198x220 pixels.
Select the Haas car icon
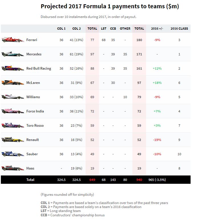coord(13,168)
